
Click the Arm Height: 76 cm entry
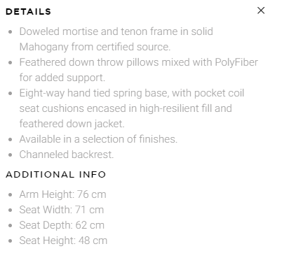pyautogui.click(x=63, y=194)
